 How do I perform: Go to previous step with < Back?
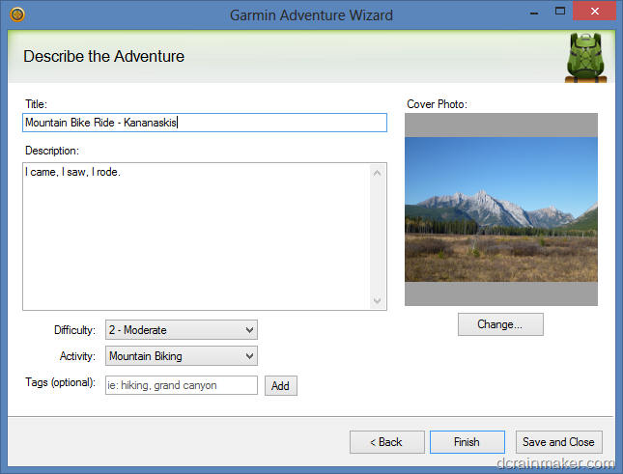pyautogui.click(x=387, y=442)
